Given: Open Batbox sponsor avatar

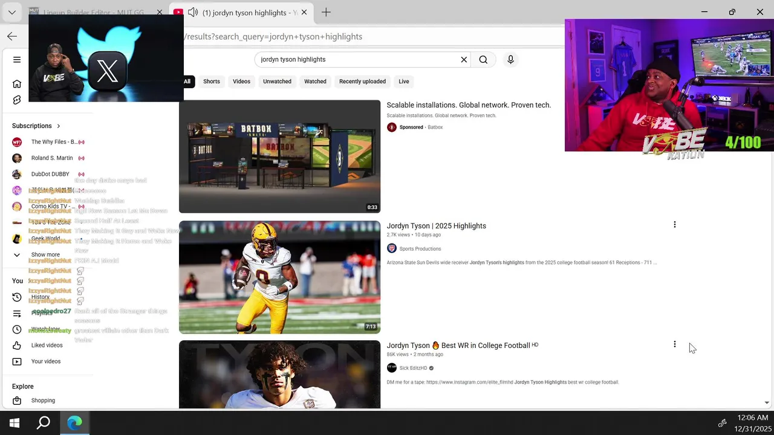Looking at the screenshot, I should (392, 127).
